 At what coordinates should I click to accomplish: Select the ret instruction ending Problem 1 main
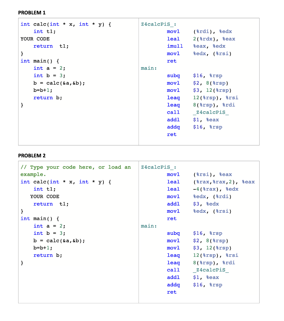(x=171, y=134)
